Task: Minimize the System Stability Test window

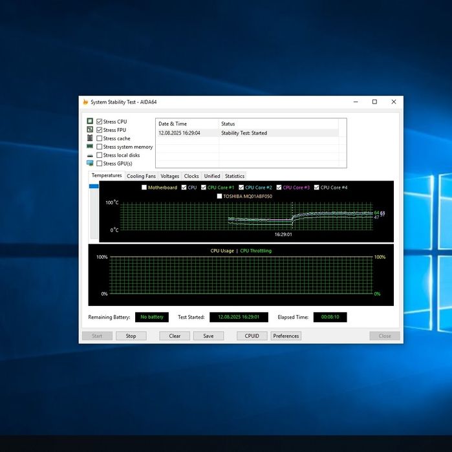Action: (356, 102)
